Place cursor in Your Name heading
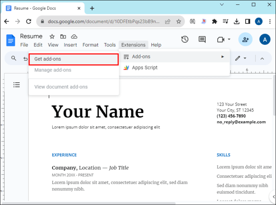Viewport: 276px width, 205px height. [x=98, y=111]
